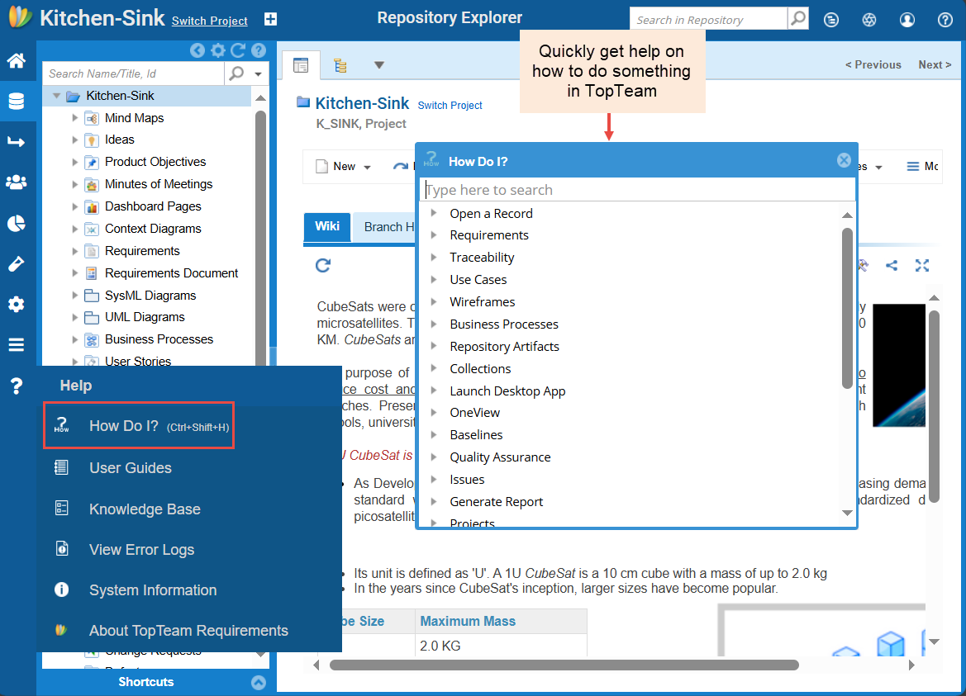The width and height of the screenshot is (966, 696).
Task: Open the globe icon in the top header
Action: pos(869,20)
